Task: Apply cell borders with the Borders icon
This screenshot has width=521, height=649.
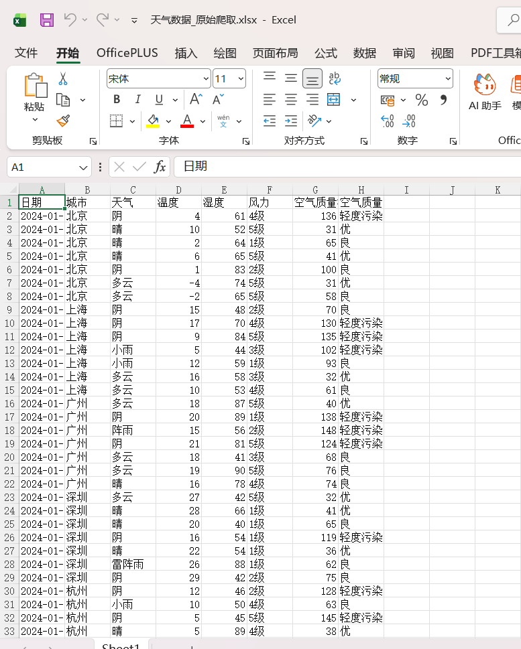Action: (116, 121)
